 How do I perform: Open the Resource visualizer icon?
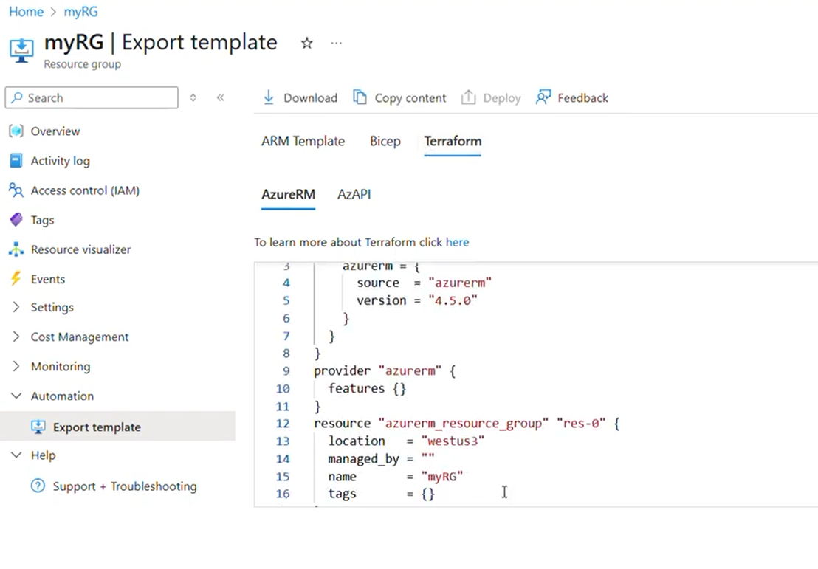pos(16,249)
